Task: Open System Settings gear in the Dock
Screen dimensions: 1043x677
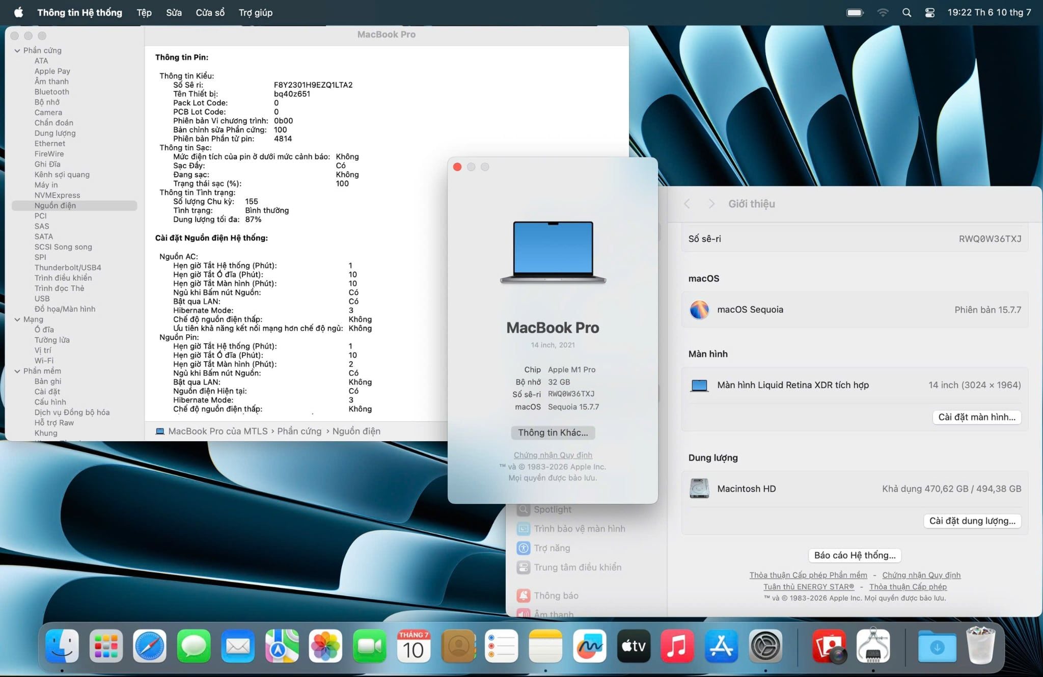Action: (x=765, y=646)
